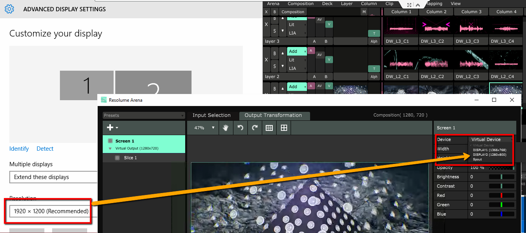Toggle the Slice 1 checkbox
Screen dimensions: 526x233
(x=117, y=158)
